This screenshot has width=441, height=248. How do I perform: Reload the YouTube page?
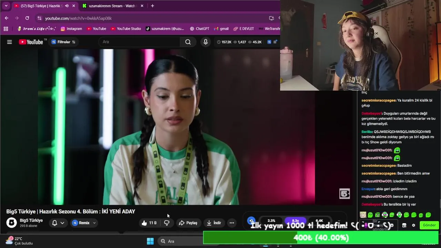(x=27, y=18)
